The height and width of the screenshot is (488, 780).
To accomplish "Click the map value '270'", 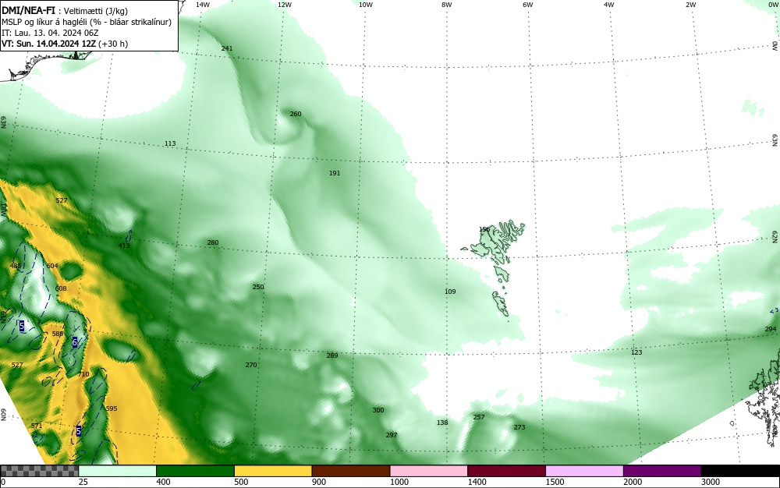I will [251, 365].
